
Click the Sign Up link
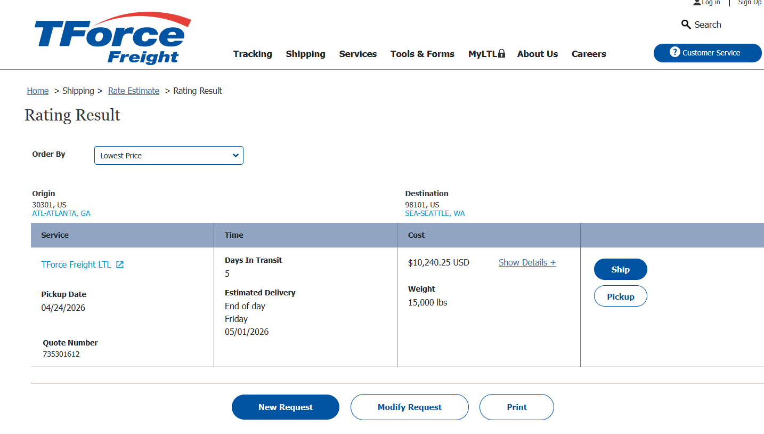coord(750,3)
